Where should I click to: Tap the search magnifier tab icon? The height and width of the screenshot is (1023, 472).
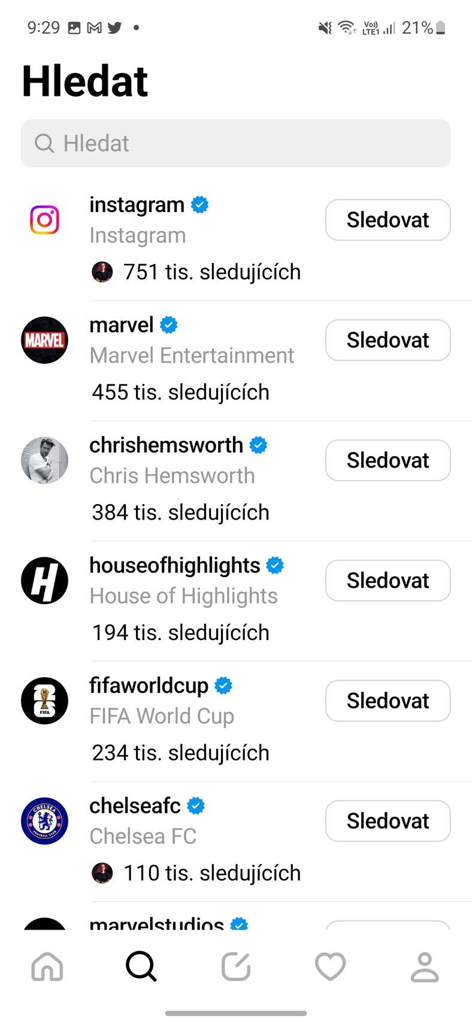(141, 966)
